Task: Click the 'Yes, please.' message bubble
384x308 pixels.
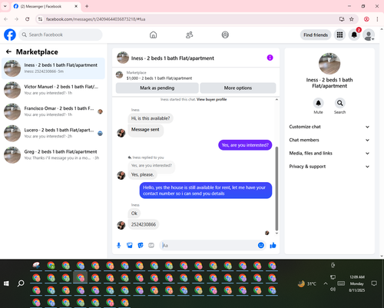Action: pyautogui.click(x=143, y=174)
